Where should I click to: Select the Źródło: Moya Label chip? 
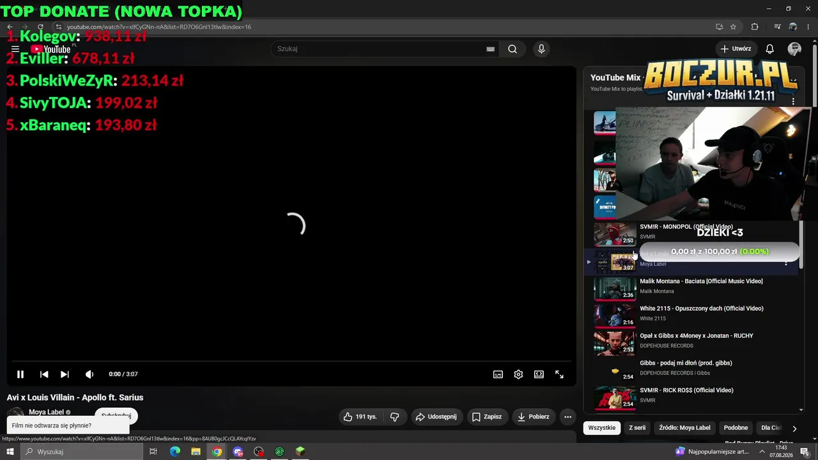(x=684, y=428)
